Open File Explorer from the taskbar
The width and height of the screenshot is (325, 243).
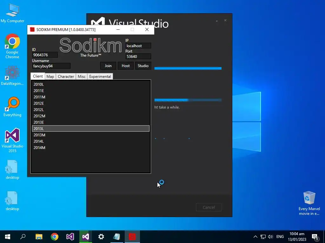click(39, 237)
